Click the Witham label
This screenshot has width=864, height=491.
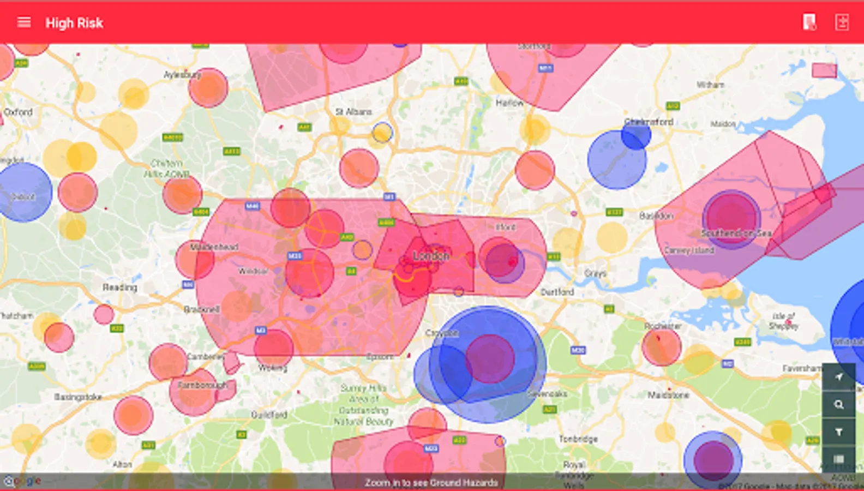tap(710, 85)
